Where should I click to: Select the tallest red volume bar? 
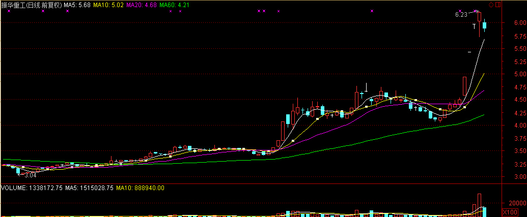coord(479,205)
